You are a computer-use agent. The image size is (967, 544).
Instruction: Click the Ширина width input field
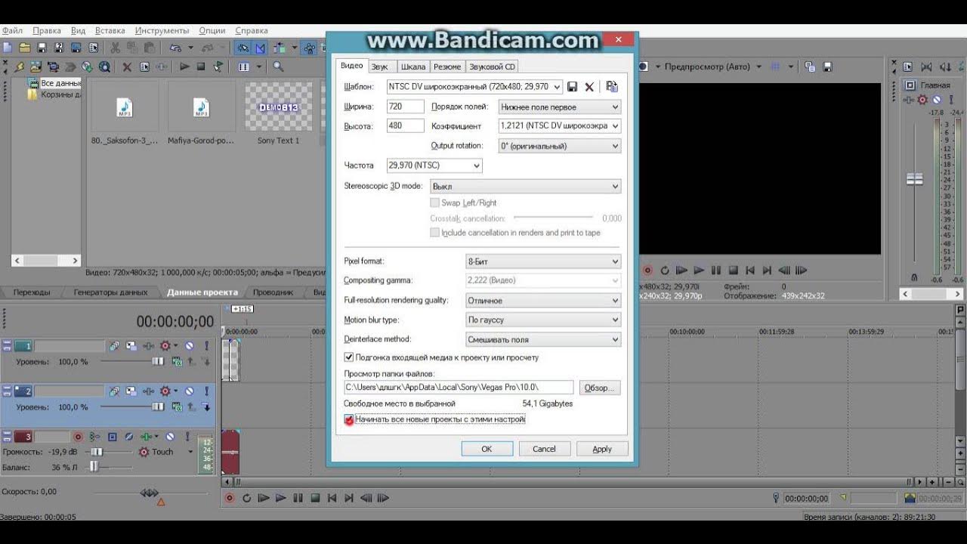point(405,107)
